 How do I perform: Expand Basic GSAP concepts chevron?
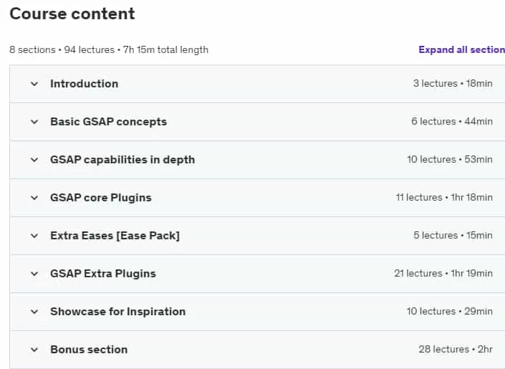coord(34,122)
